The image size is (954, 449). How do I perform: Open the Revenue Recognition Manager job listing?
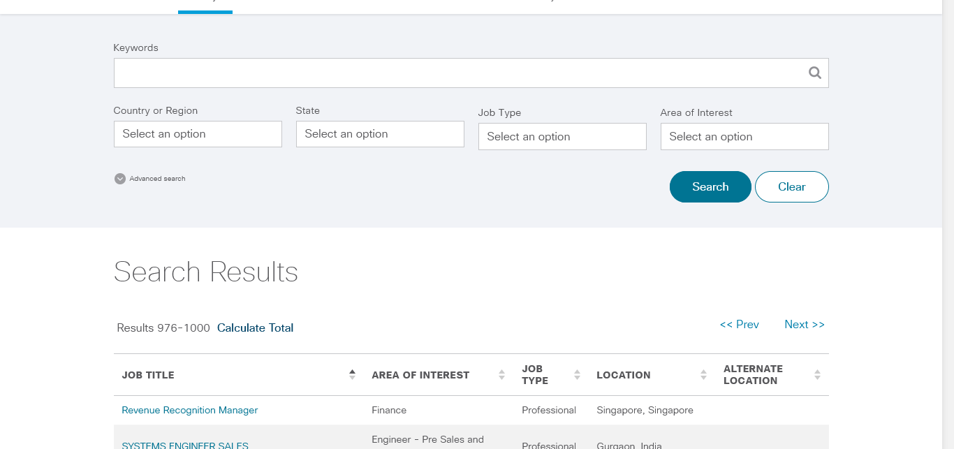point(190,411)
